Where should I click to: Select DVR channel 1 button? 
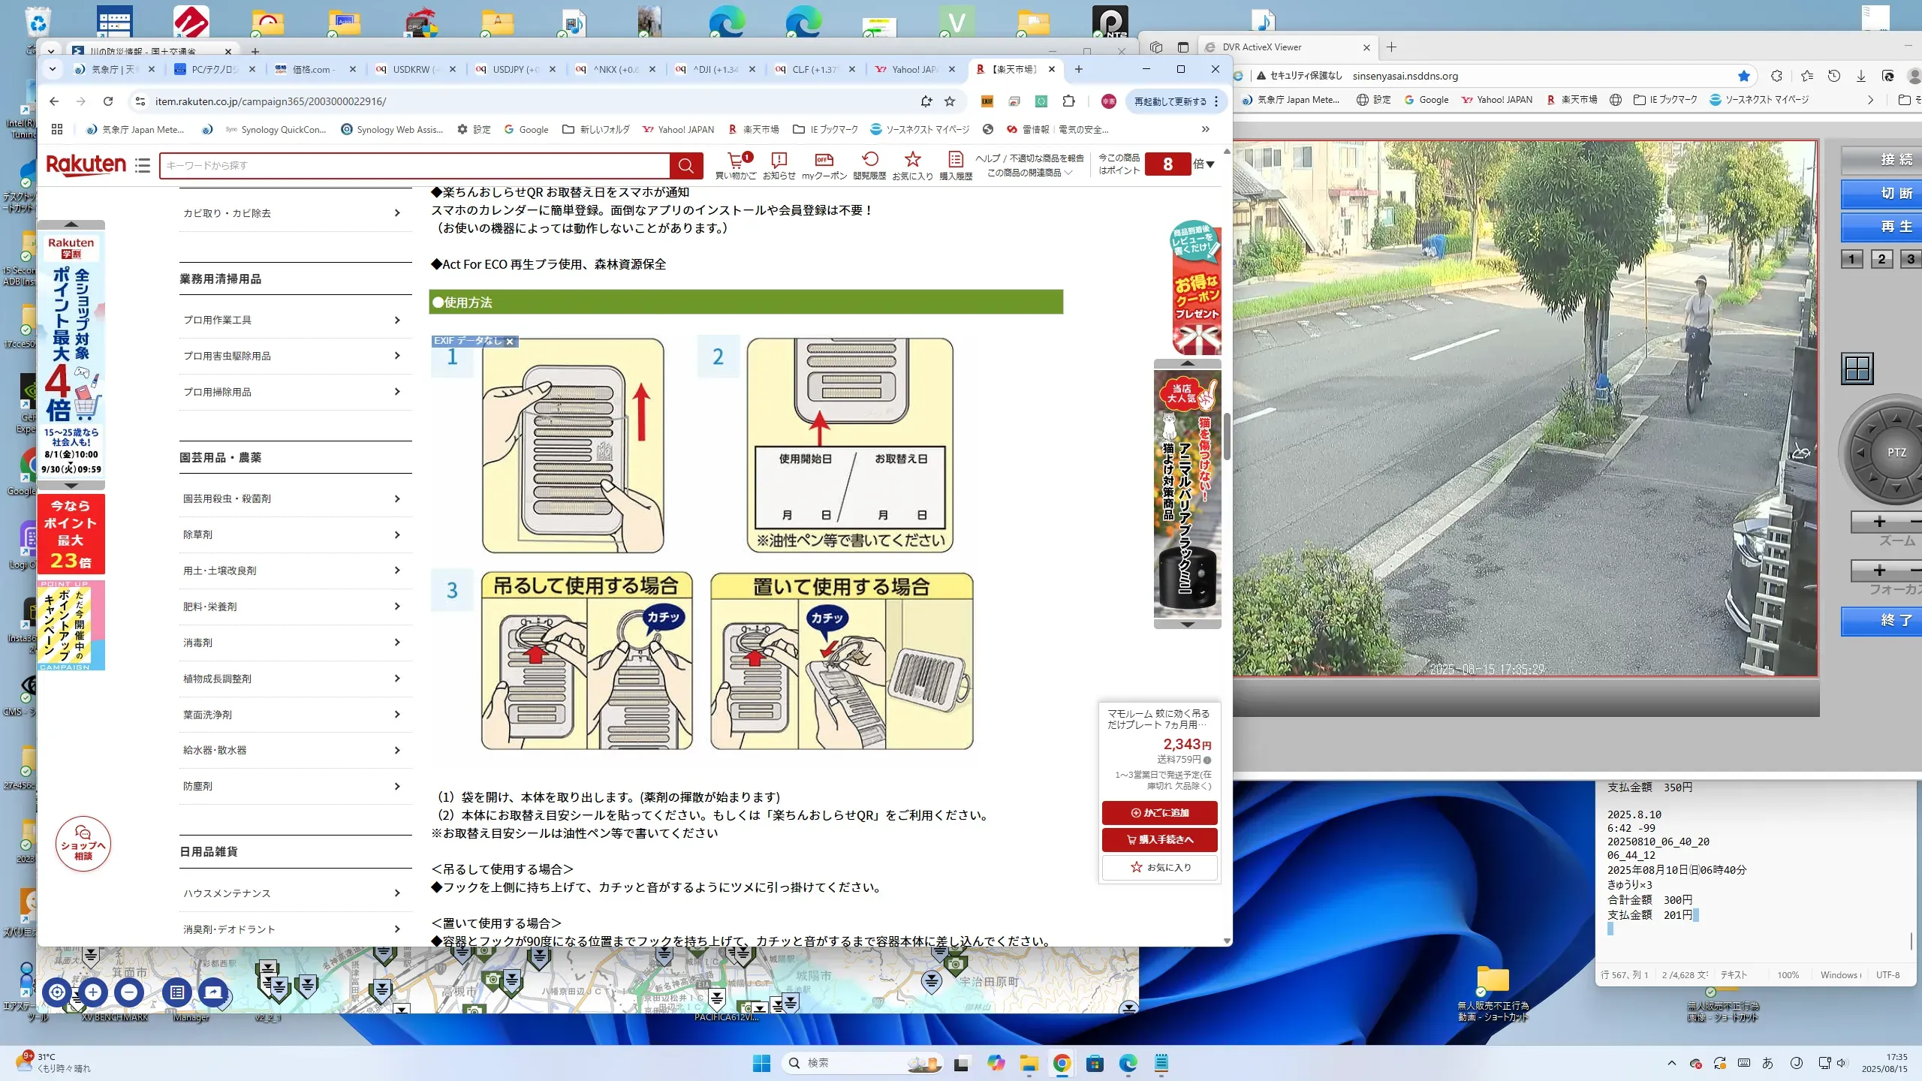[x=1851, y=259]
